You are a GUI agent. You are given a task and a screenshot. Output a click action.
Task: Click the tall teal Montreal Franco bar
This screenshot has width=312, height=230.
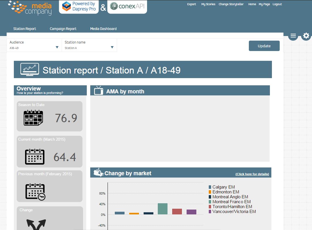[x=163, y=209]
